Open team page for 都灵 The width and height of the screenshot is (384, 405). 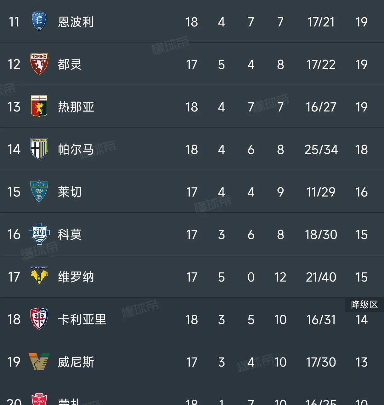pos(70,65)
